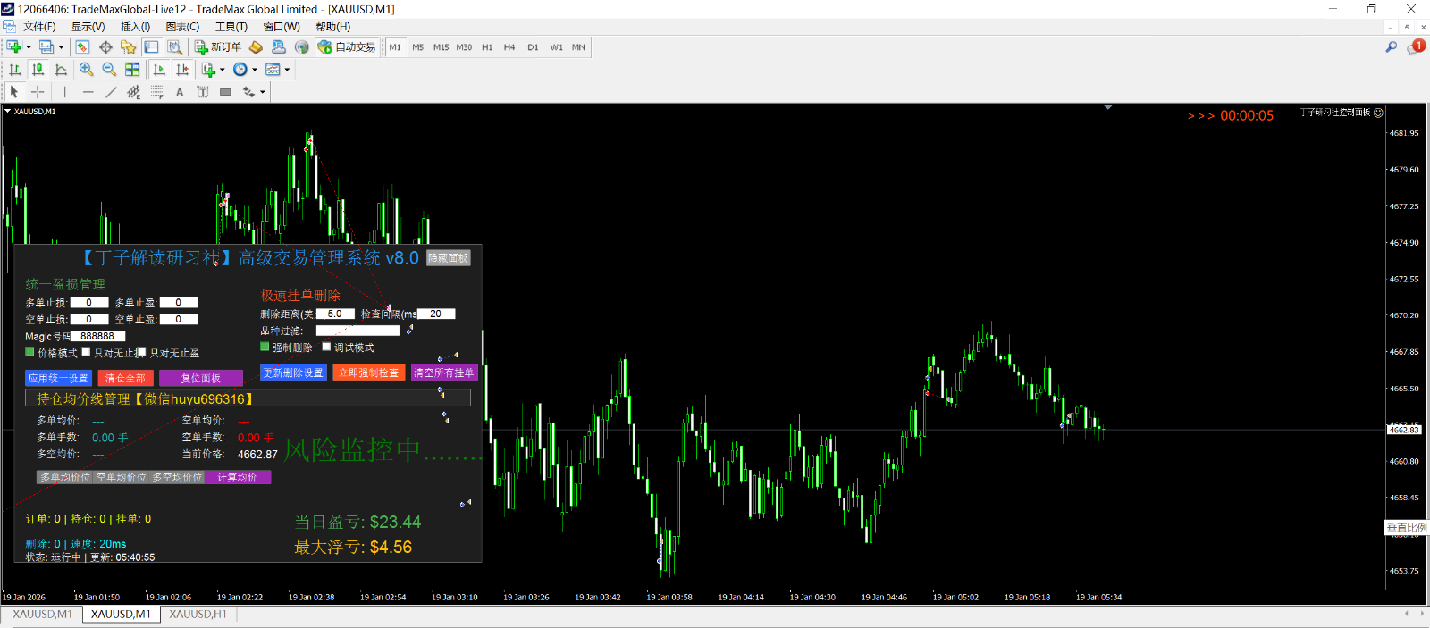Click 新订单 new order button
The width and height of the screenshot is (1430, 628).
[218, 46]
